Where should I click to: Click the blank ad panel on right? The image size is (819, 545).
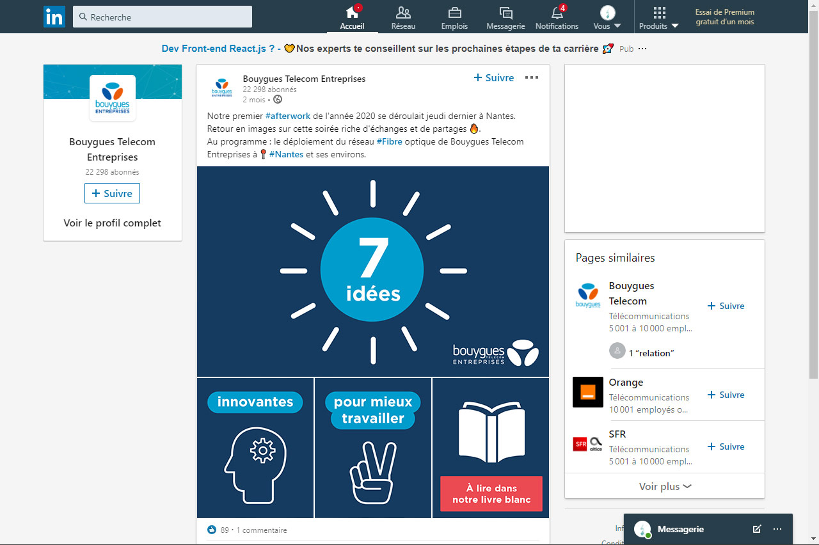coord(664,148)
